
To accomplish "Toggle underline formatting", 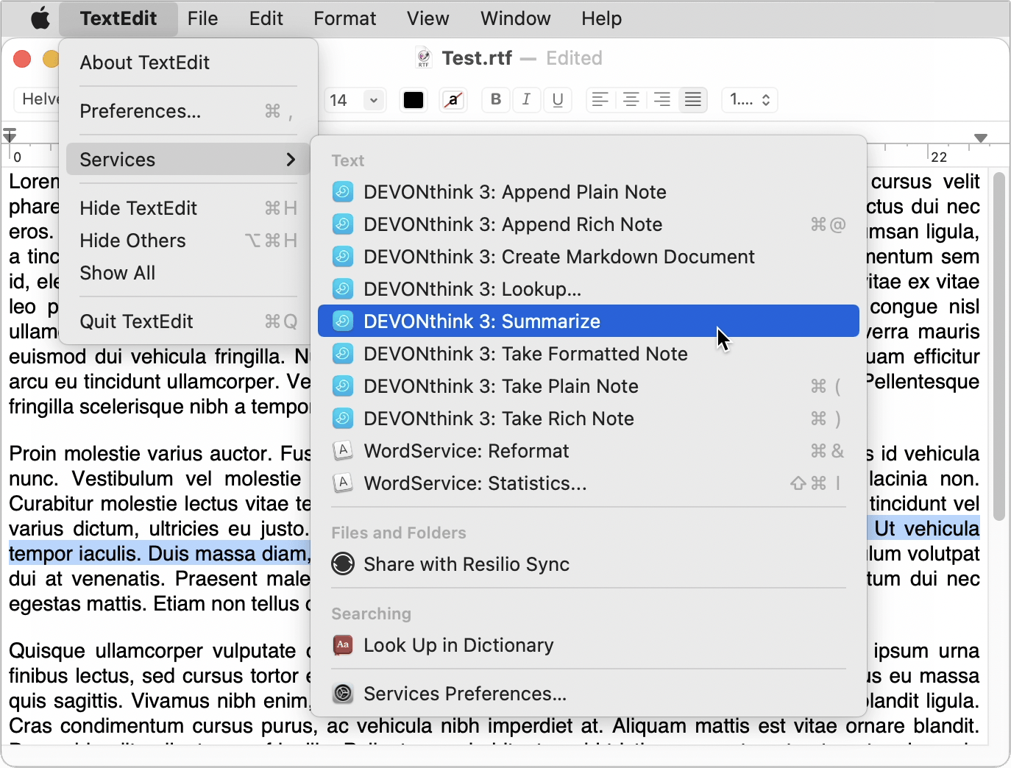I will click(558, 99).
